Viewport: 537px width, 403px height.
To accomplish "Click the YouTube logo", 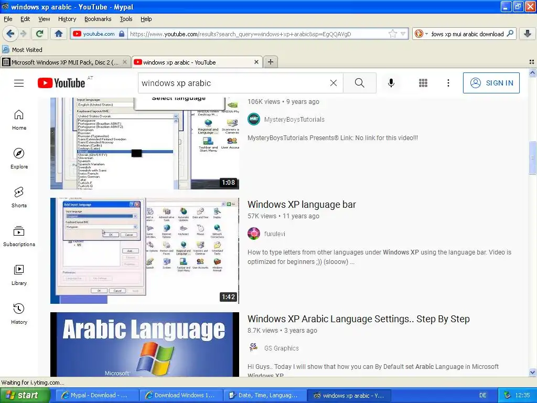I will 61,83.
